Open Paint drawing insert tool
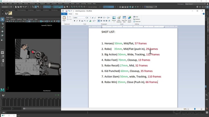The image size is (209, 117). click(119, 19)
